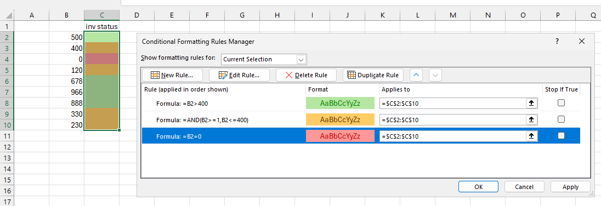Click Stop If True column header
Image resolution: width=601 pixels, height=206 pixels.
pos(561,90)
